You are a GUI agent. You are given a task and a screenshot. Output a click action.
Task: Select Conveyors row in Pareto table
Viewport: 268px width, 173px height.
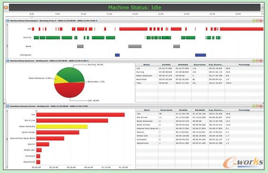point(200,139)
